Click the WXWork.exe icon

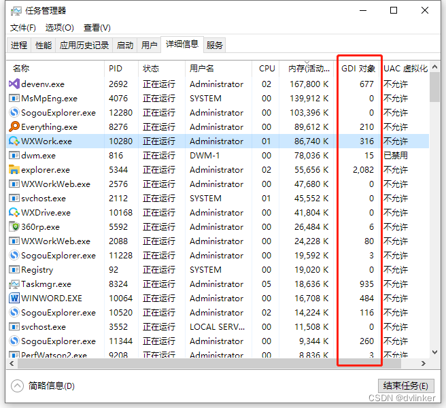coord(14,141)
